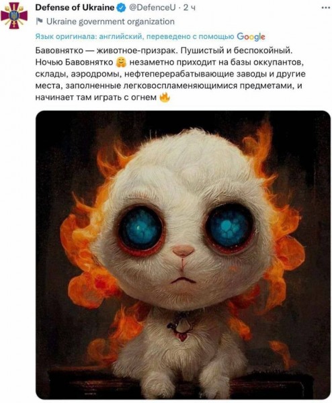The width and height of the screenshot is (332, 403).
Task: Open the Defense of Ukraine display name
Action: [x=75, y=7]
